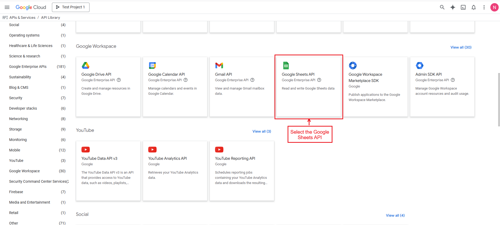This screenshot has width=500, height=225.
Task: Open the Gemini AI sparkle icon
Action: coord(453,7)
